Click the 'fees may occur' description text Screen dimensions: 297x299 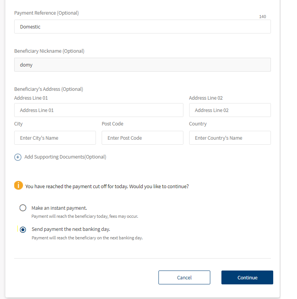point(84,216)
